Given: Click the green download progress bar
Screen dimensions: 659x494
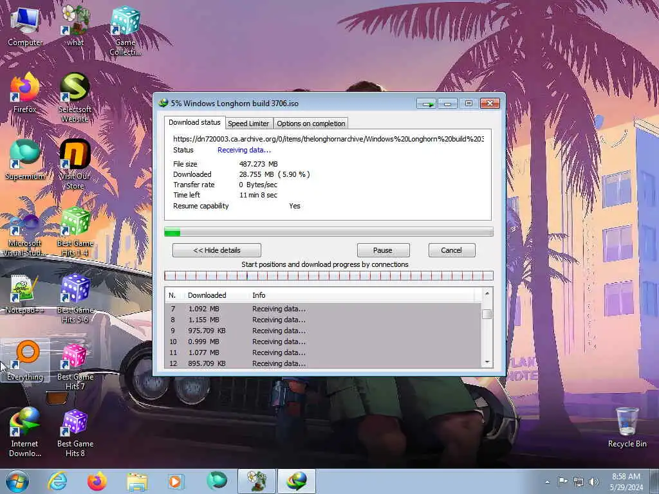Looking at the screenshot, I should [328, 232].
